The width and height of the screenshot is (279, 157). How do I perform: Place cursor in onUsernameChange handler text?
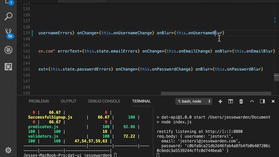pos(133,33)
